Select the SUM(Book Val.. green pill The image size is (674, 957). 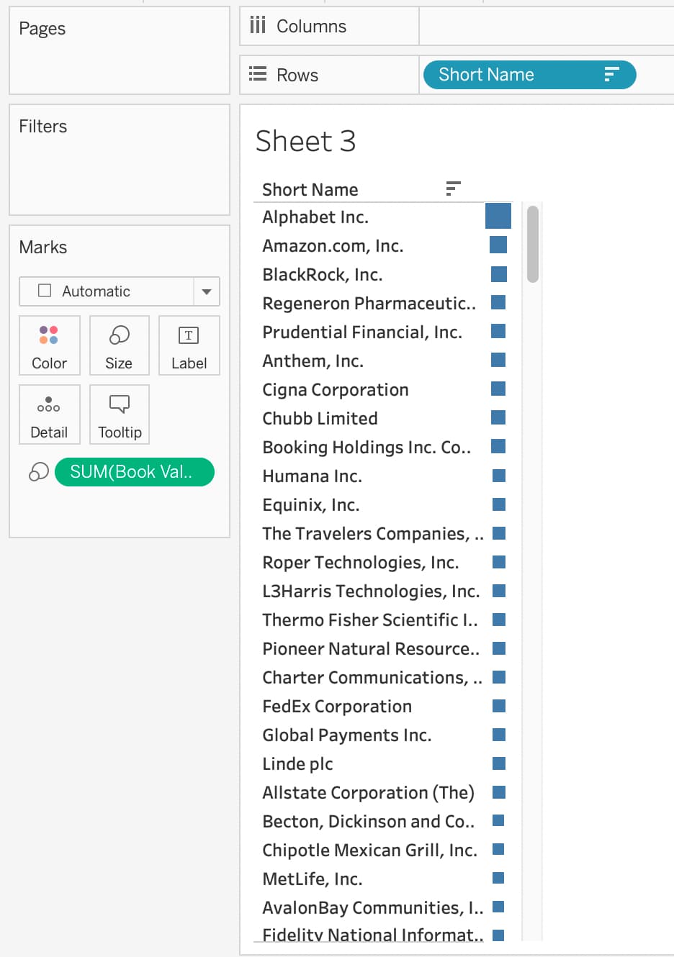click(134, 472)
